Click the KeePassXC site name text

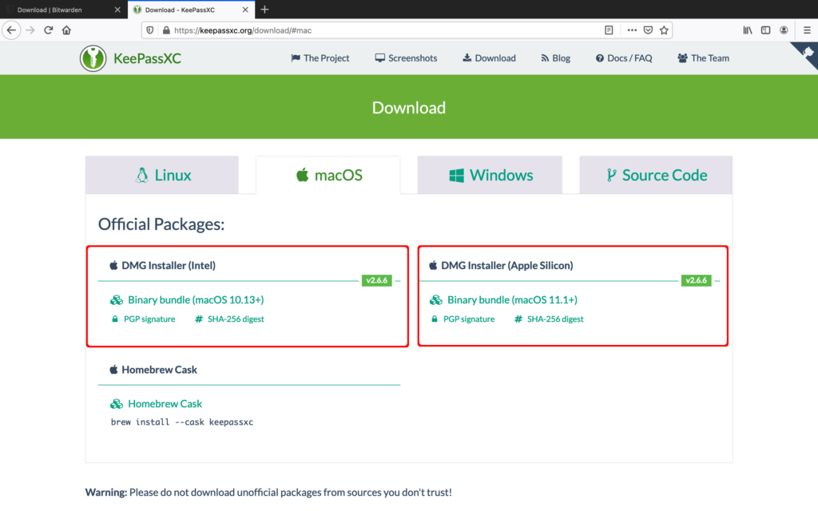(x=147, y=58)
